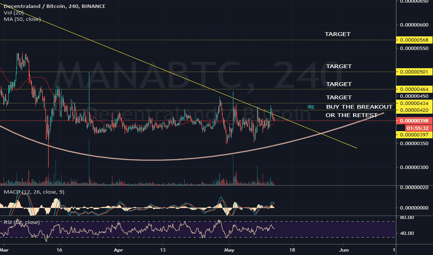Click the '13' date on time axis
The height and width of the screenshot is (255, 433).
[163, 250]
